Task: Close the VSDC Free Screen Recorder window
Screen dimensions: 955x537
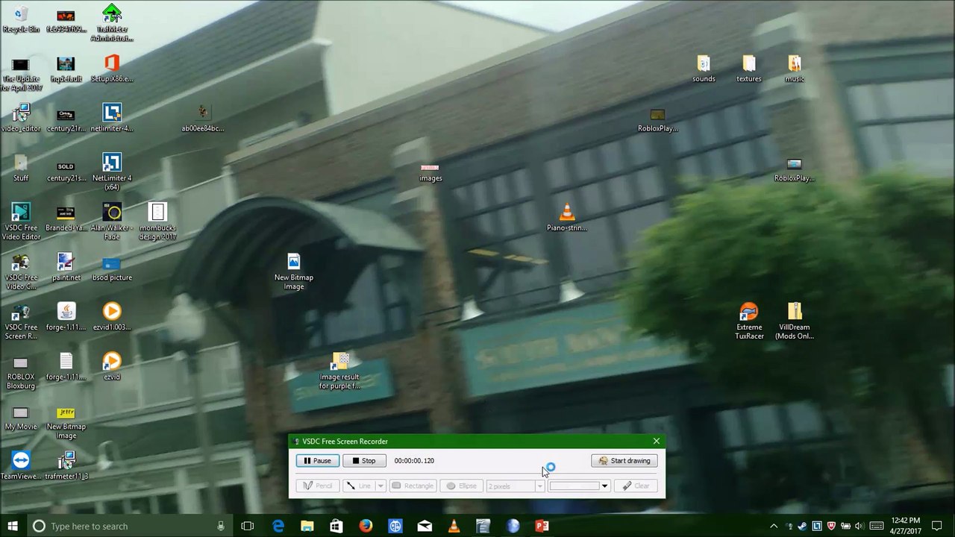Action: click(x=657, y=442)
